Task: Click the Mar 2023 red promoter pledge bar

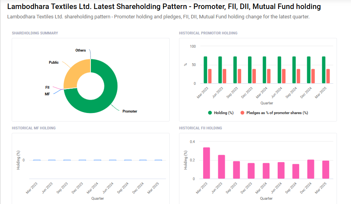Action: coord(210,76)
